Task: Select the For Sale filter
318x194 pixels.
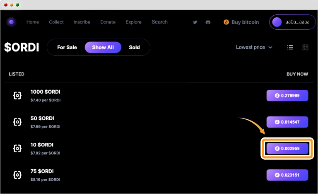Action: click(x=67, y=47)
